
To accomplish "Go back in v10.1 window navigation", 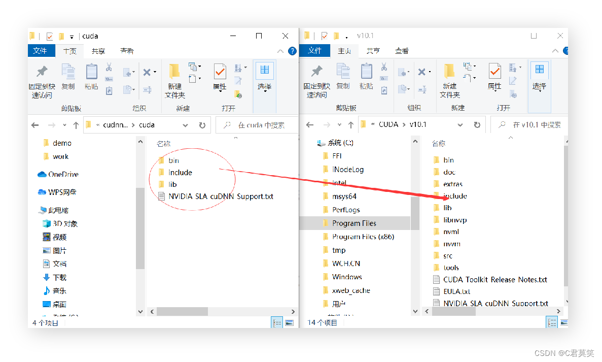I will [x=310, y=124].
